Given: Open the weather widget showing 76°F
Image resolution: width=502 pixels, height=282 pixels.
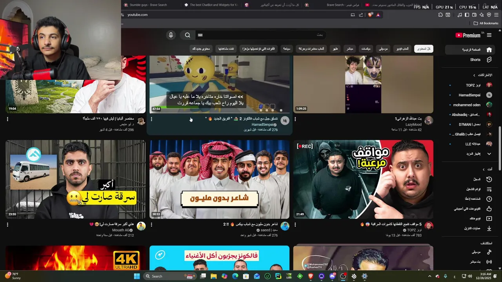Looking at the screenshot, I should point(13,276).
